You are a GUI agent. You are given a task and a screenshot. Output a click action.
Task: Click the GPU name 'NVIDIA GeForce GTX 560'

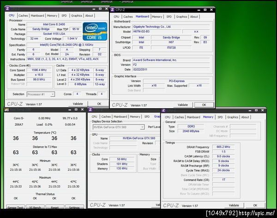pyautogui.click(x=139, y=138)
